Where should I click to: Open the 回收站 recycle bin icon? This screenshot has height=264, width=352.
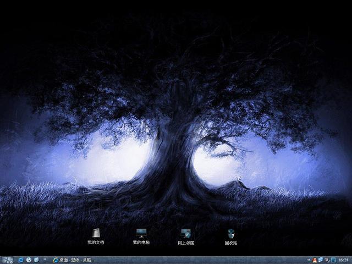231,233
